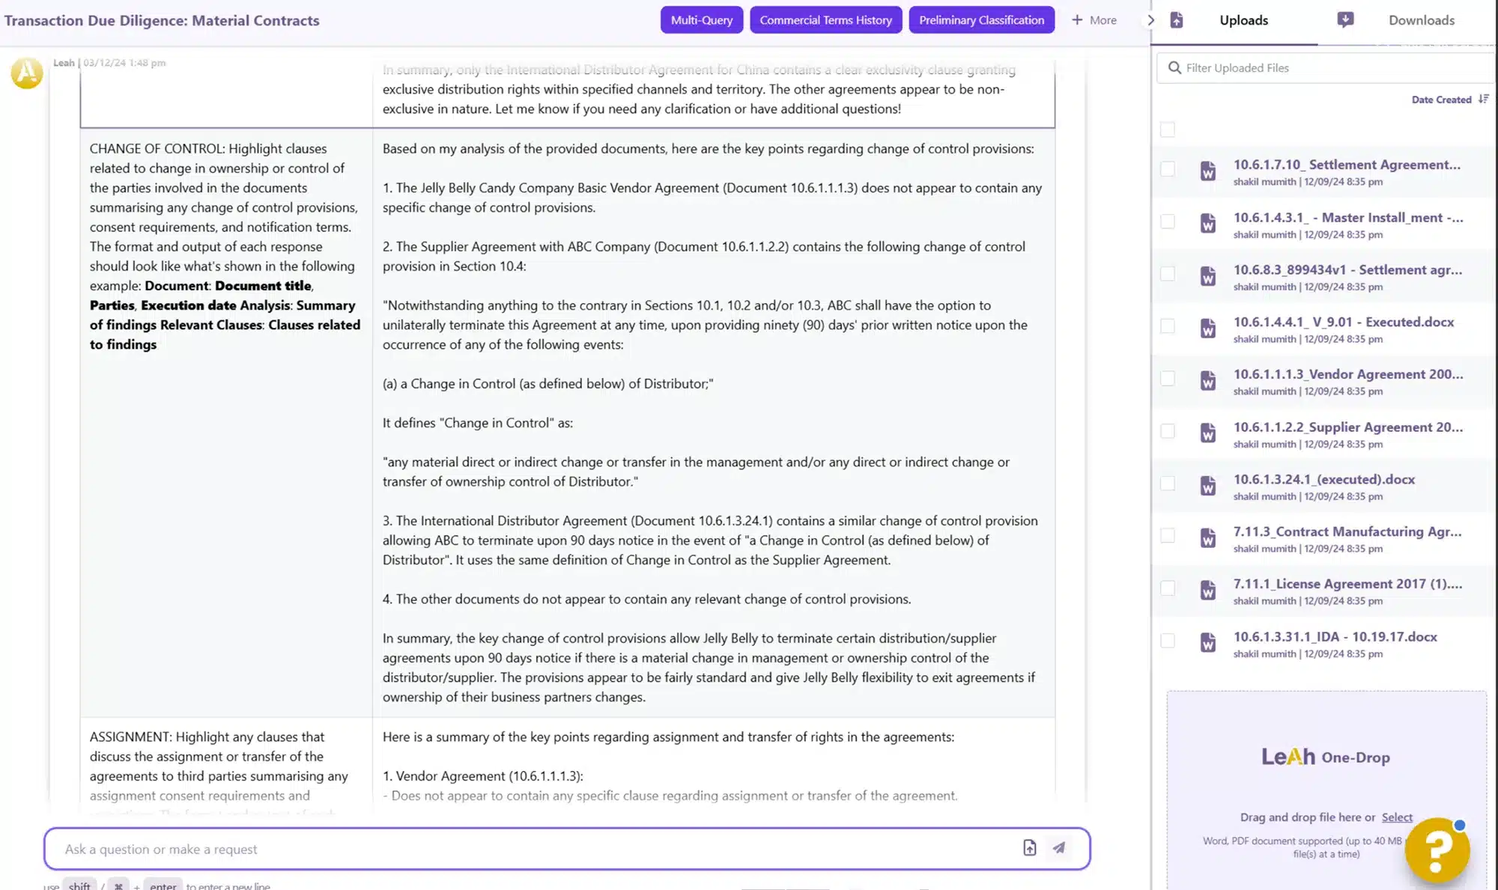
Task: Click the Commercial Terms History button
Action: pyautogui.click(x=825, y=20)
